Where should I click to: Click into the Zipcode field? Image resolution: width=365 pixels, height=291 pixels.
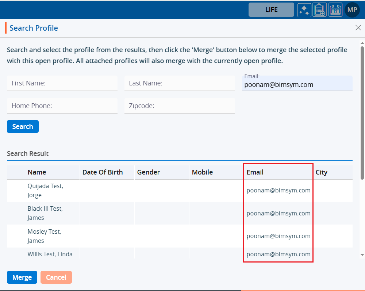(180, 106)
